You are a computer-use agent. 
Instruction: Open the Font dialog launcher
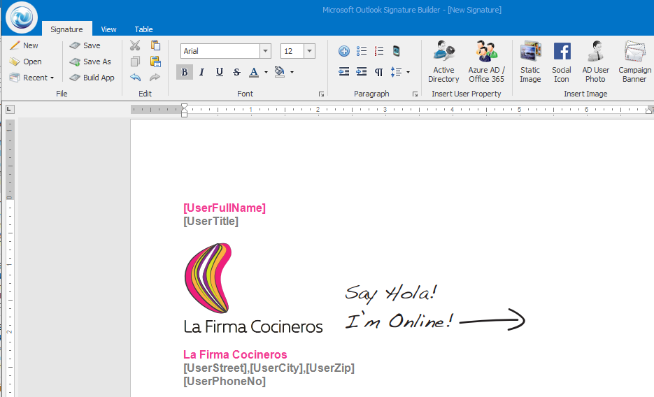[321, 94]
